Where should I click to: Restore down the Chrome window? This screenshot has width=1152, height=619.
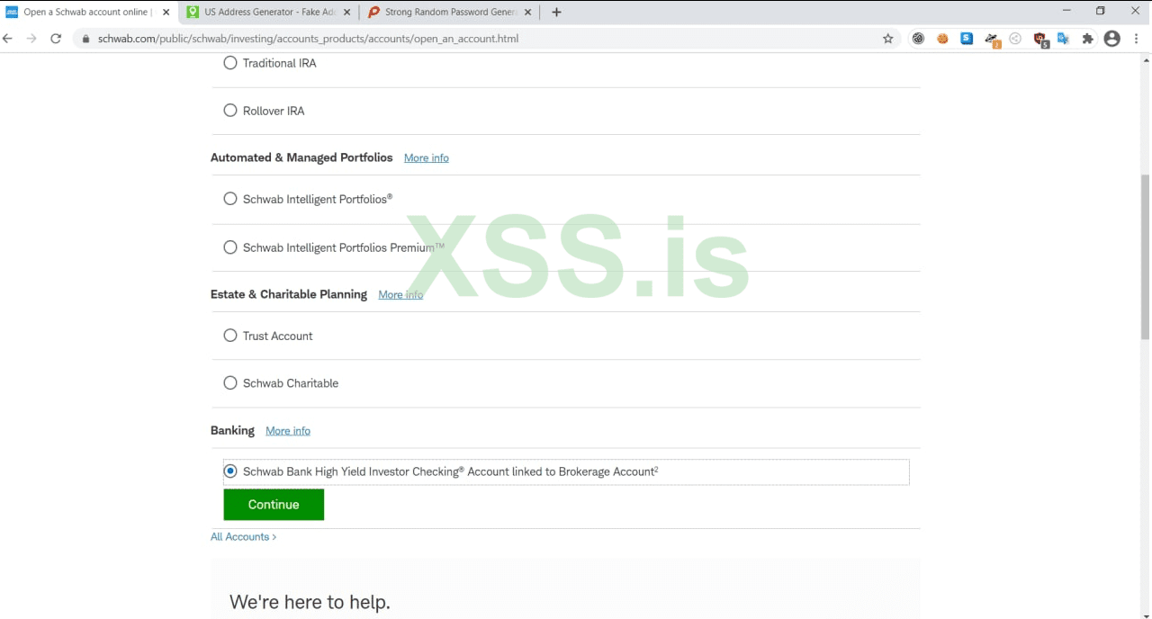(x=1100, y=11)
